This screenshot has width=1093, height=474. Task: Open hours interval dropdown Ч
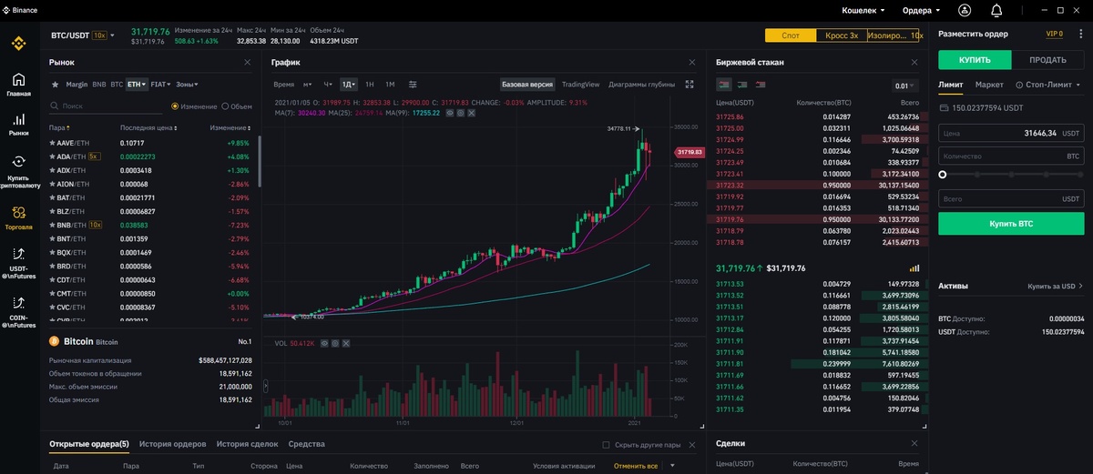(x=328, y=84)
